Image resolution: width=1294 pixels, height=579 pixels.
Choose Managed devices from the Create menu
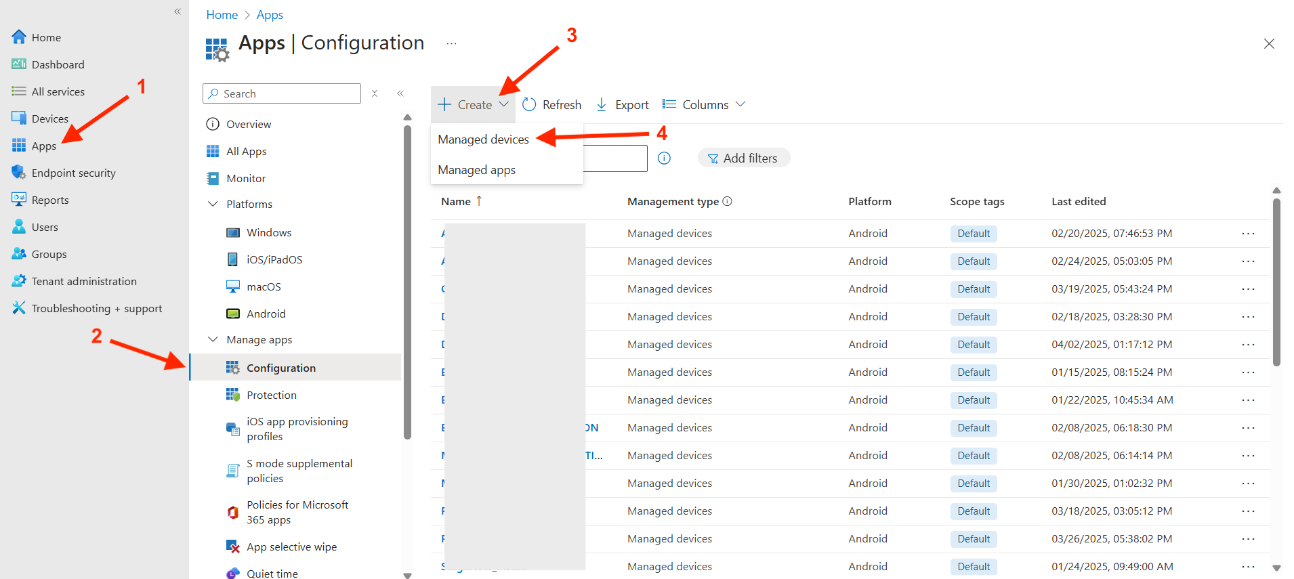click(x=483, y=139)
